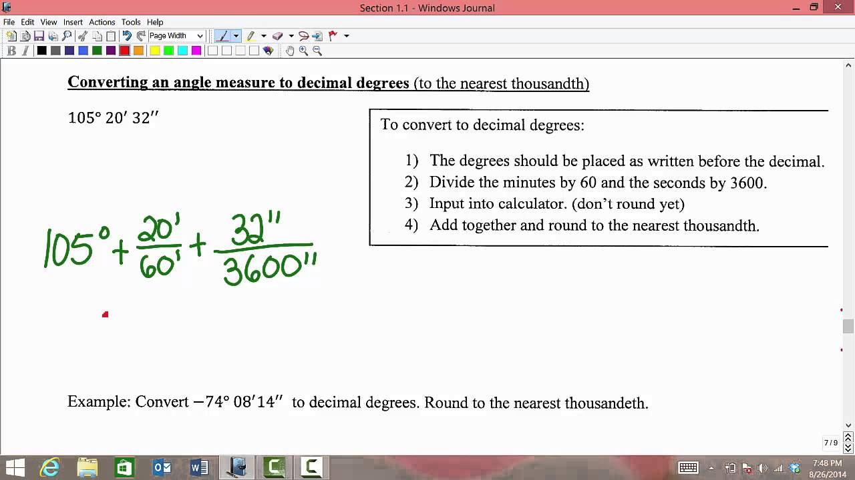
Task: Click the Cut scissors icon
Action: 83,36
